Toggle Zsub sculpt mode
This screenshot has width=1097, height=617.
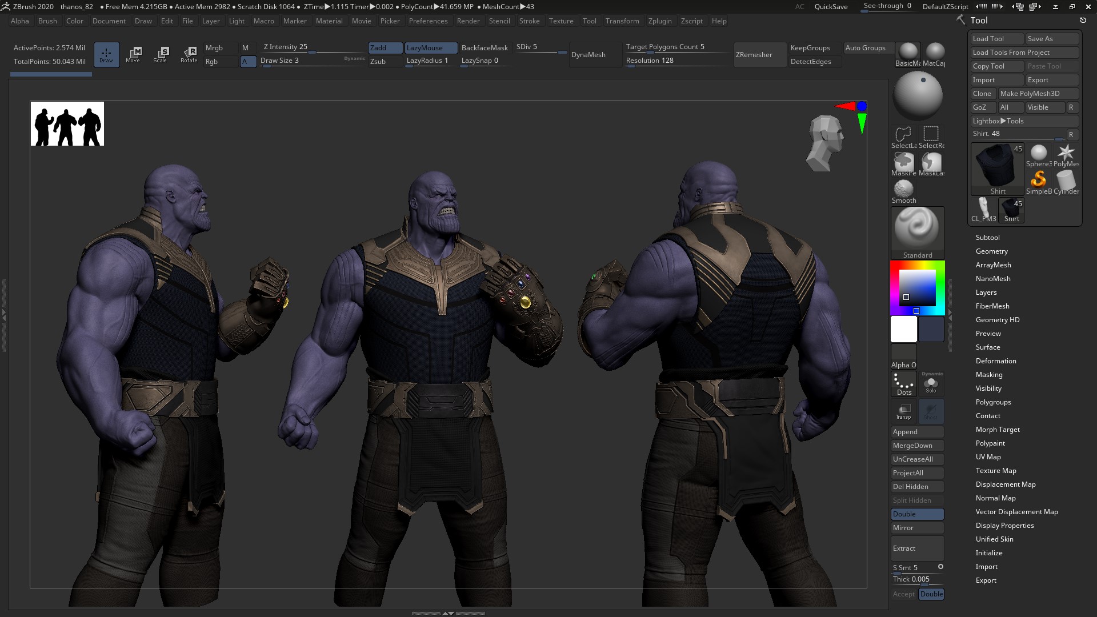click(386, 62)
